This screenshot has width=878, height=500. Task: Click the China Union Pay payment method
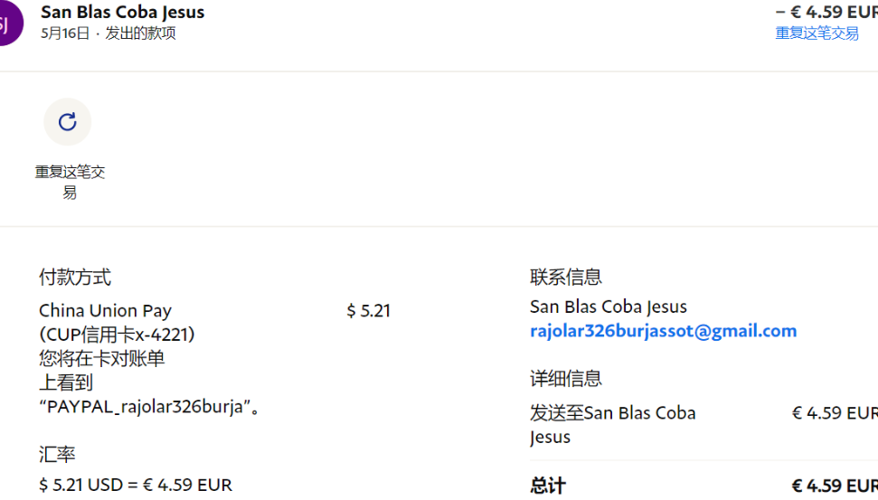click(105, 311)
